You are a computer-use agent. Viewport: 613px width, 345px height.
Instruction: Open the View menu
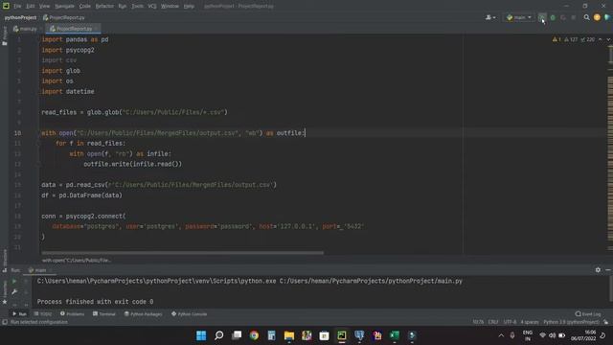[45, 7]
